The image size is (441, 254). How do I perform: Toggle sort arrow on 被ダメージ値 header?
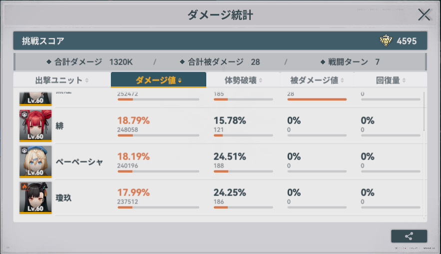(343, 80)
